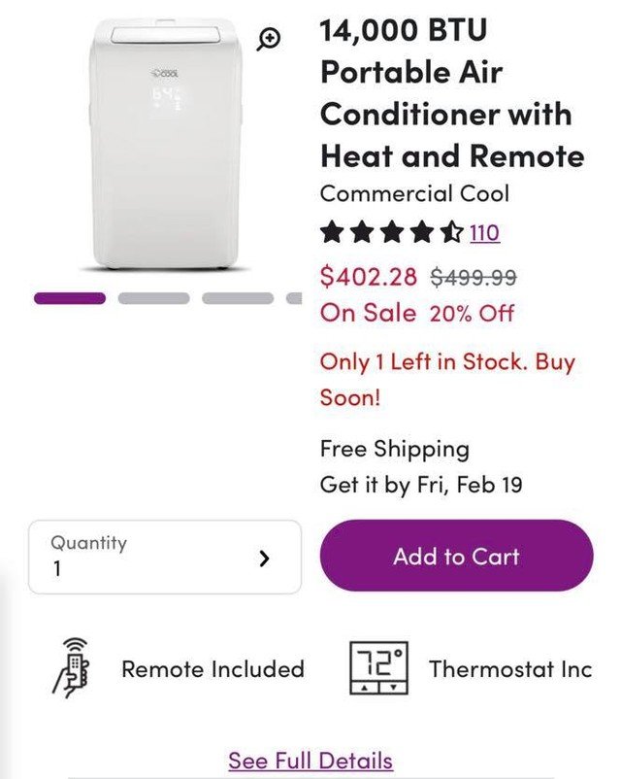Click the air conditioner product image
Screen dimensions: 621x779
165,146
